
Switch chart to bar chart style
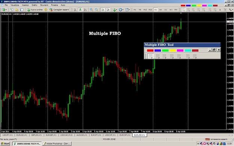[75, 10]
